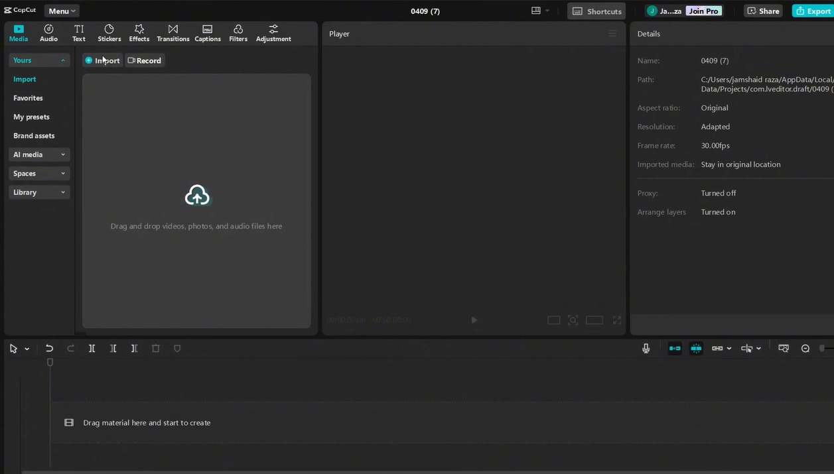Click the Undo icon
The image size is (834, 474).
tap(49, 349)
